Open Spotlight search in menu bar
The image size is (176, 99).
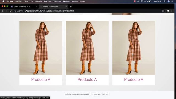coord(164,1)
